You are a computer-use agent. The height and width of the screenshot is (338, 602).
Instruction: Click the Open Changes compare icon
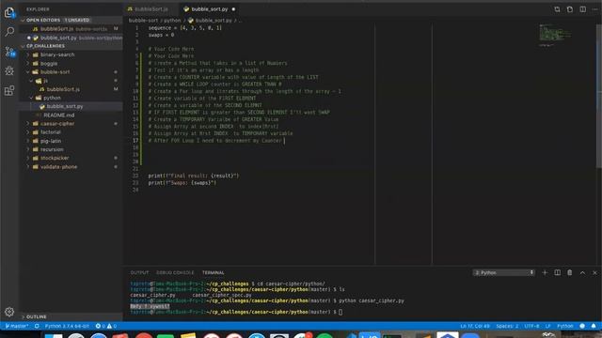pos(557,9)
